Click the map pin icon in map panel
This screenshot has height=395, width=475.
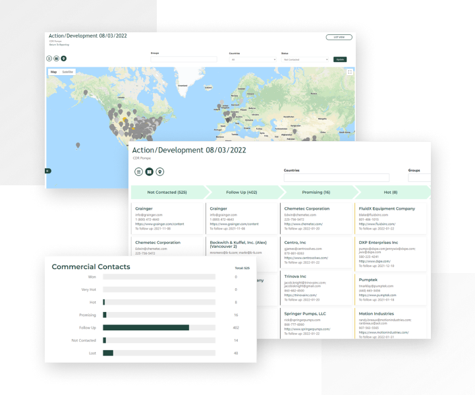[x=63, y=59]
